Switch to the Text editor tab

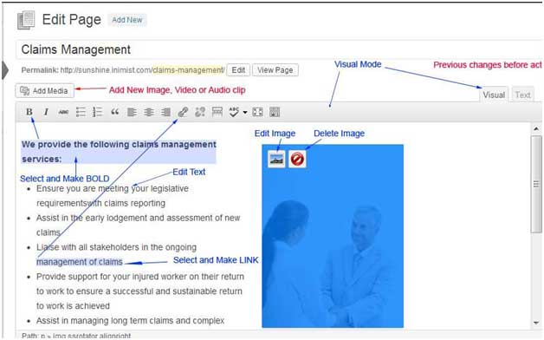point(522,95)
